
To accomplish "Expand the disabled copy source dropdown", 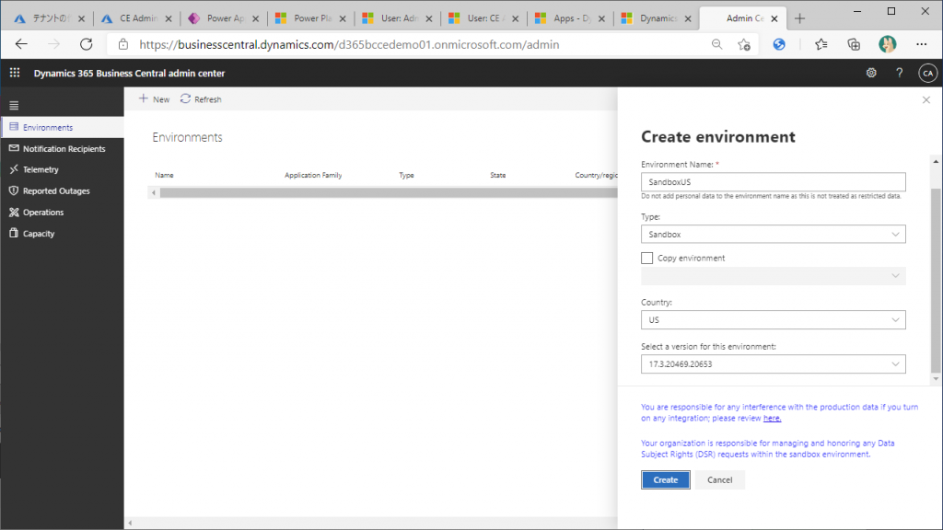I will tap(773, 276).
